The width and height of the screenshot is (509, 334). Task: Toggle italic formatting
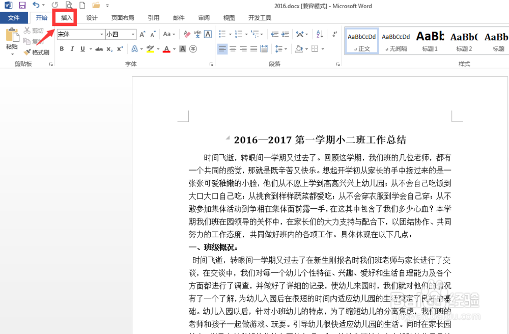(x=71, y=49)
